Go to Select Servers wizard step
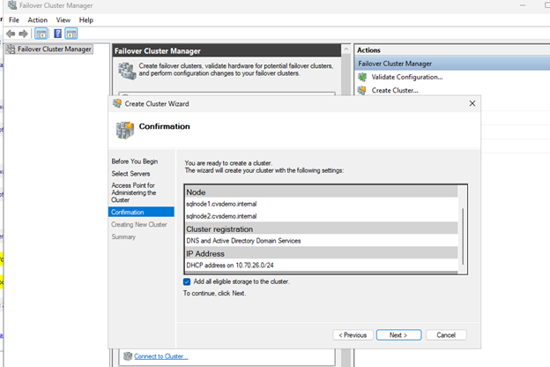 click(x=130, y=174)
